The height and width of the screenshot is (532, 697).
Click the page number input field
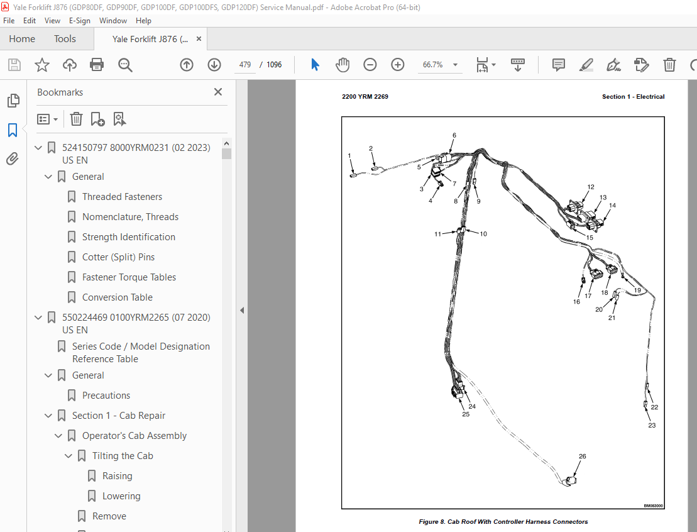click(x=245, y=65)
